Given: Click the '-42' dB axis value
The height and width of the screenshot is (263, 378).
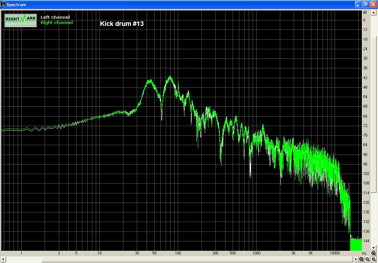Looking at the screenshot, I should (x=365, y=78).
